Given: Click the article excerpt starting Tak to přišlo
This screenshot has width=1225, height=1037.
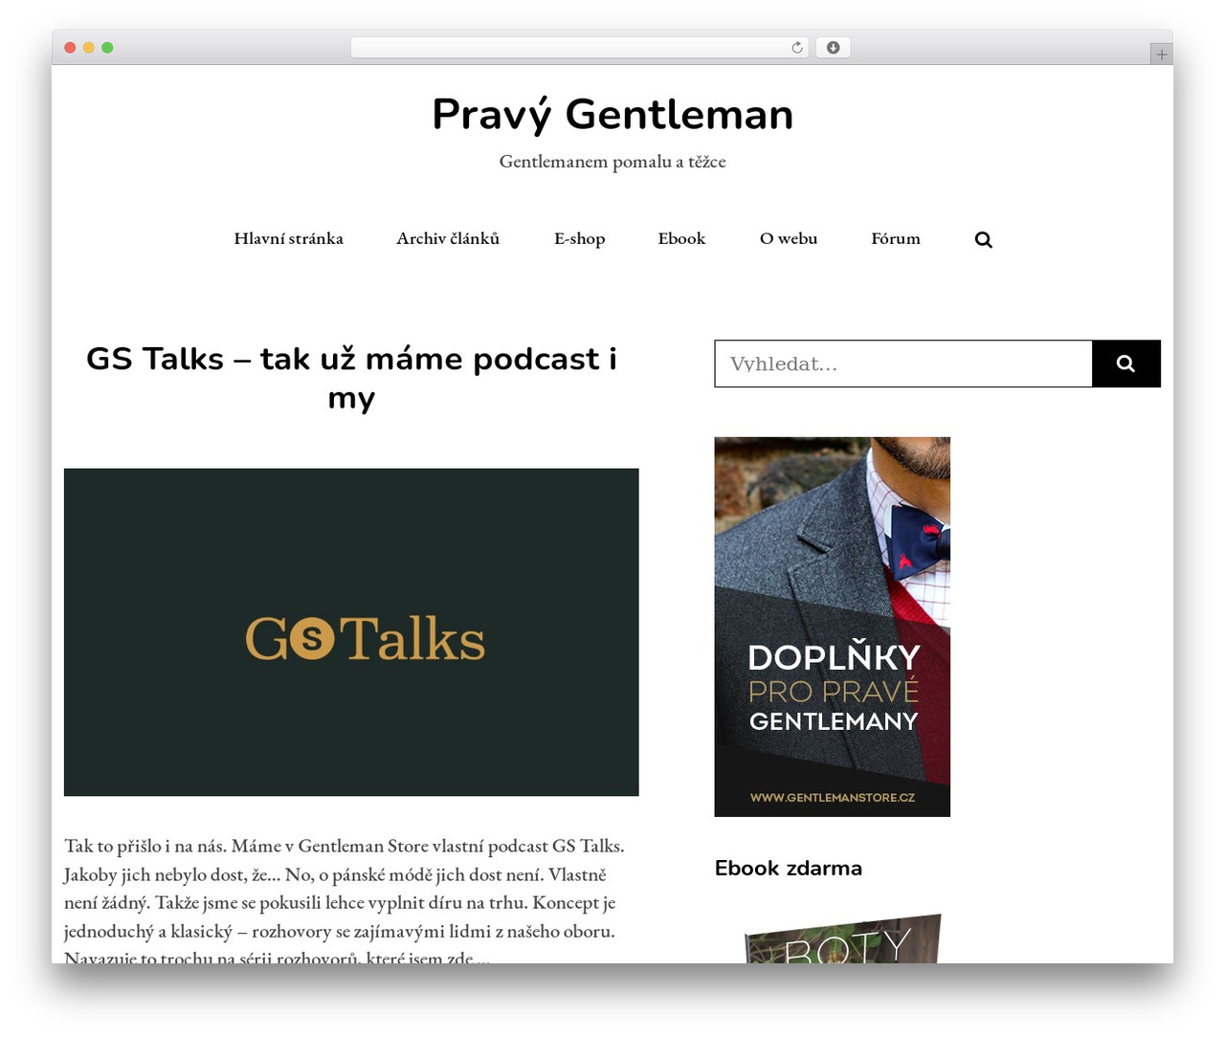Looking at the screenshot, I should 345,901.
